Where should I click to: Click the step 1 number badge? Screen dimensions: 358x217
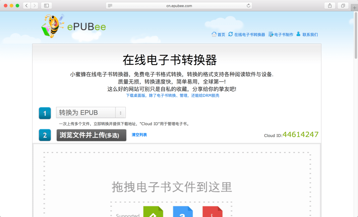click(x=45, y=113)
